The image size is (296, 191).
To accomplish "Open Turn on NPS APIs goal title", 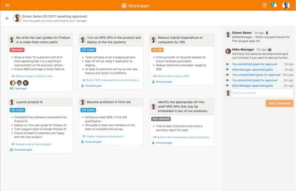I will click(114, 40).
